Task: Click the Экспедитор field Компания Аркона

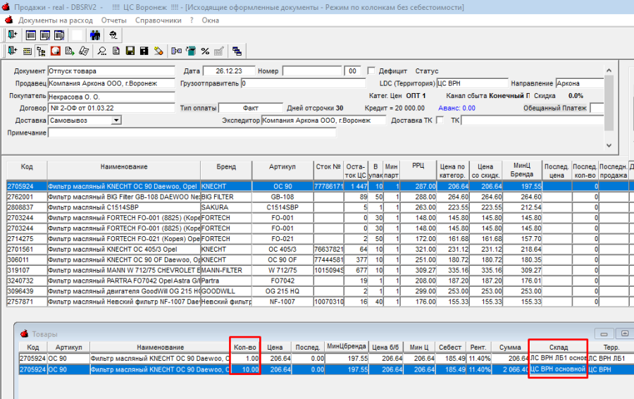Action: [x=323, y=120]
